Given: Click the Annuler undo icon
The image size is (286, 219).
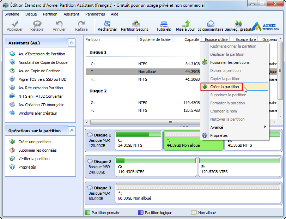Looking at the screenshot, I should tap(59, 24).
